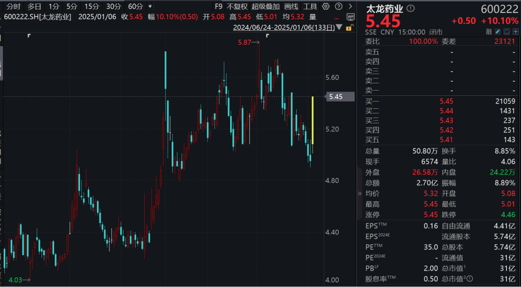Viewport: 521px width, 287px height.
Task: Click the 自由流通 value 4.41亿
Action: coord(505,227)
